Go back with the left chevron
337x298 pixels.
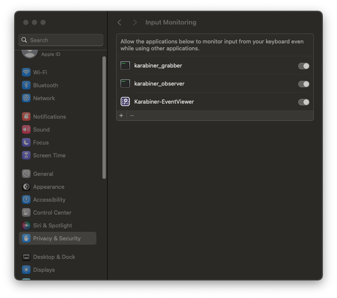coord(120,22)
